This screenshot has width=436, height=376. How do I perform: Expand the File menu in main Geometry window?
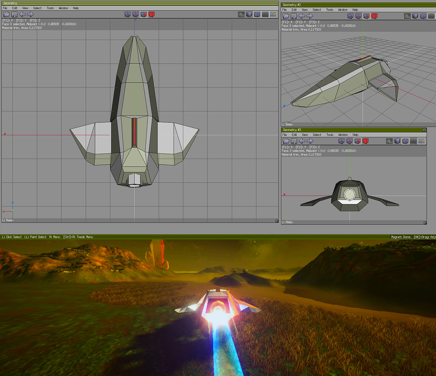coord(5,8)
